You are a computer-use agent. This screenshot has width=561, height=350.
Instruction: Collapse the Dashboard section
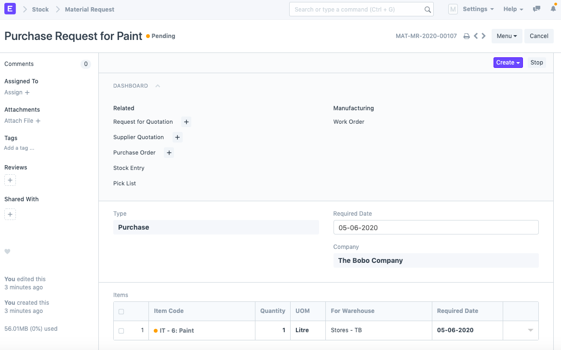click(x=158, y=86)
